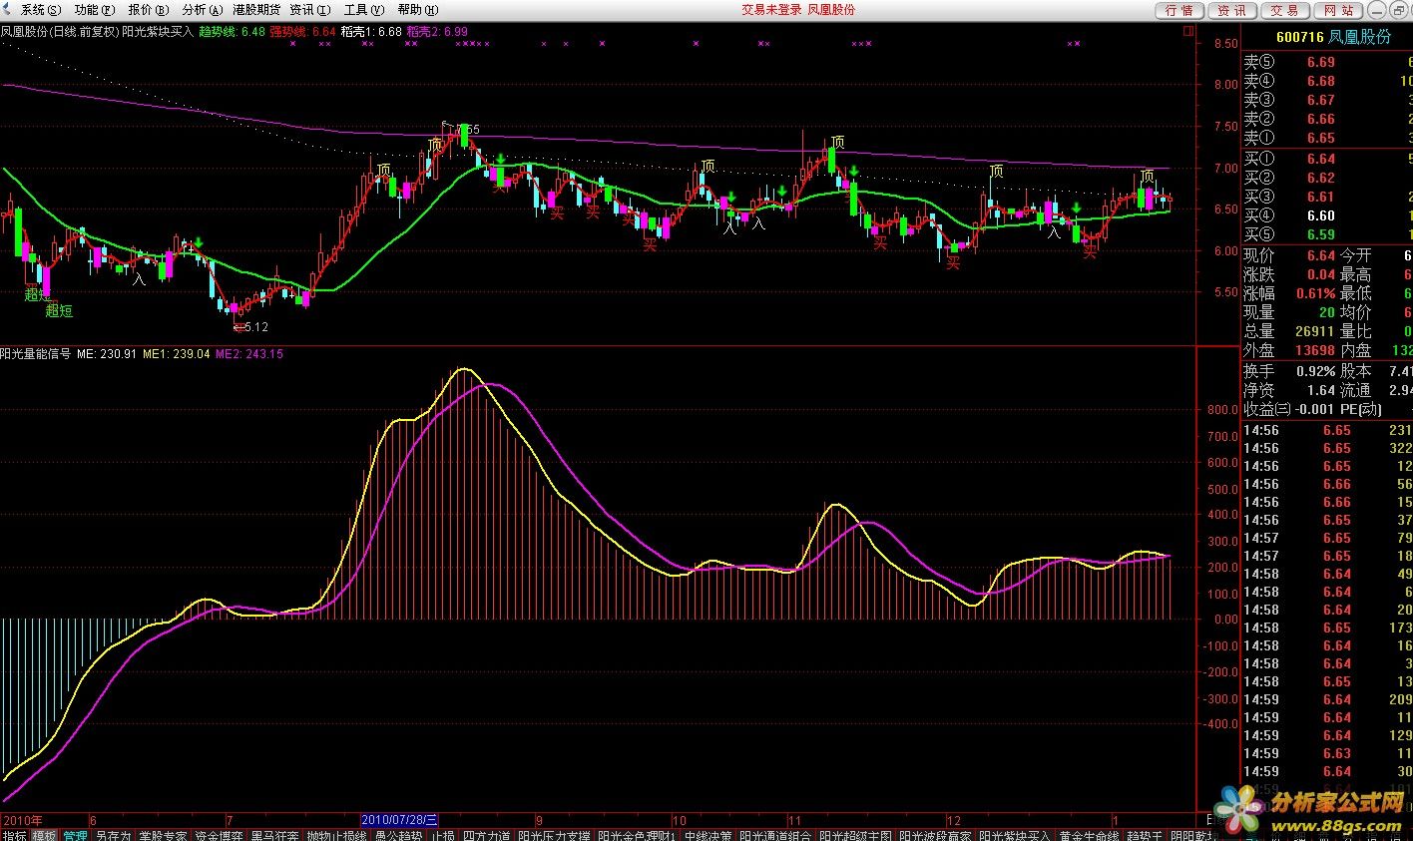Switch to the 四方力道 indicator tab

[x=486, y=835]
